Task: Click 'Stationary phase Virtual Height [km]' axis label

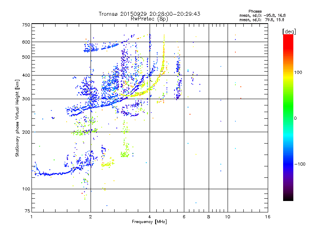Action: click(17, 118)
